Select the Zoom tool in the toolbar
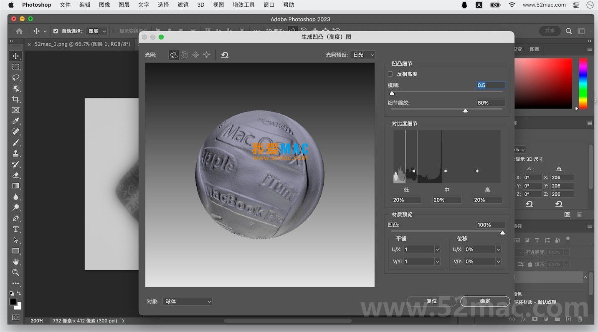This screenshot has height=332, width=598. [x=16, y=272]
